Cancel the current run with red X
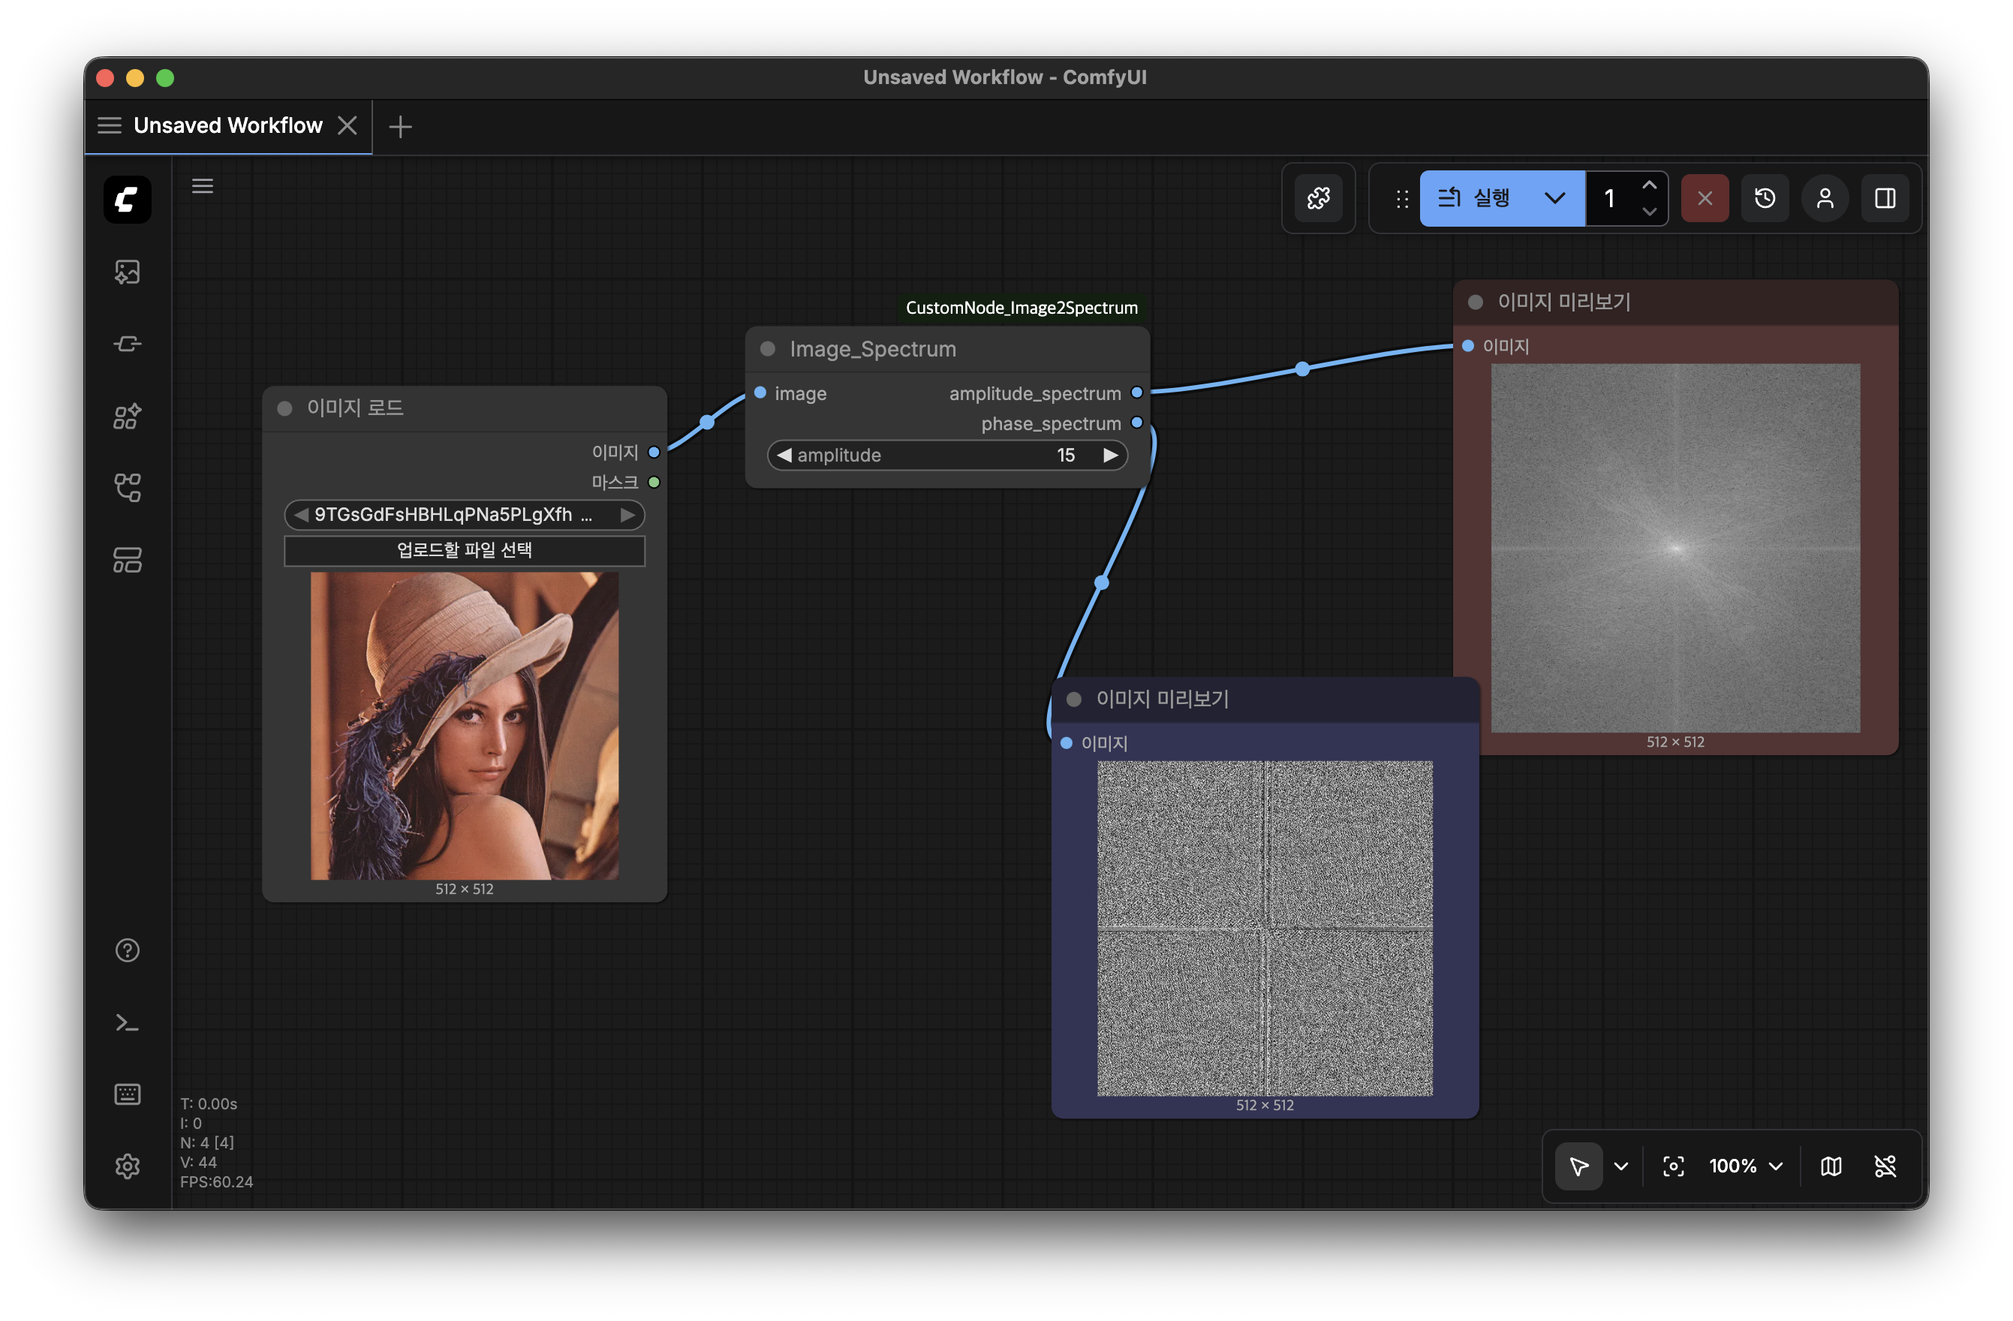Viewport: 2013px width, 1321px height. (1705, 198)
